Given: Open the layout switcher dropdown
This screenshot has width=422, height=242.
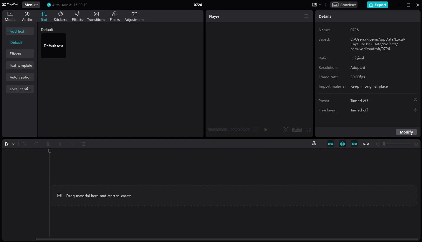Looking at the screenshot, I should (x=317, y=5).
